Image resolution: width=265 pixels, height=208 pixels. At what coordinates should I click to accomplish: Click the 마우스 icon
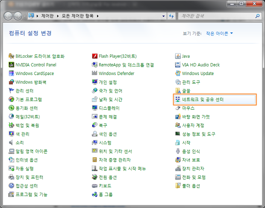(178, 108)
